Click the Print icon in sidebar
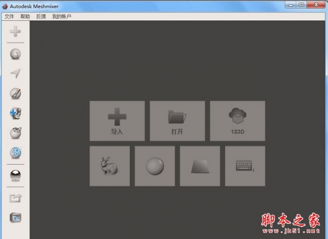Viewport: 328px width, 239px height. (x=15, y=218)
